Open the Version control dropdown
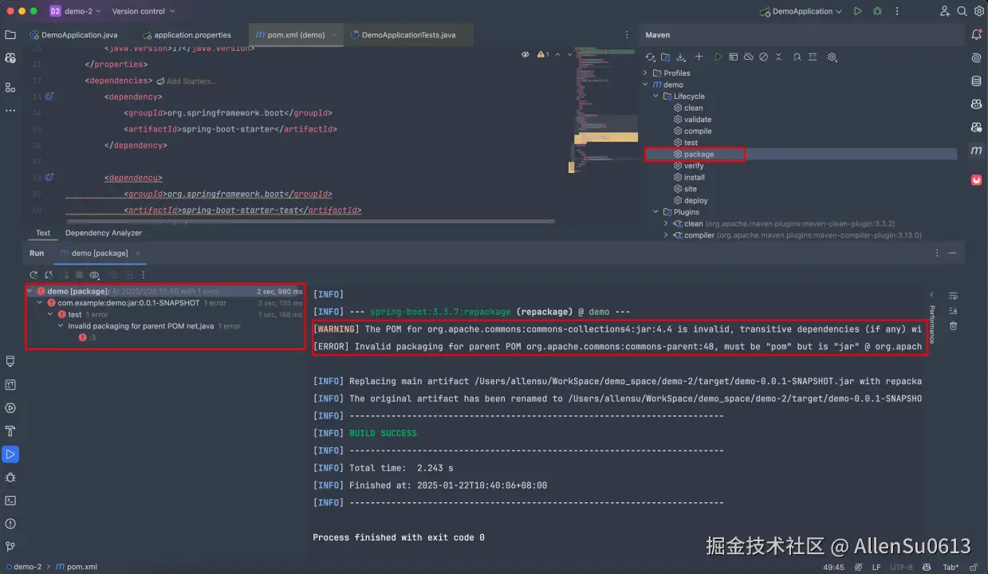The width and height of the screenshot is (988, 574). click(144, 11)
